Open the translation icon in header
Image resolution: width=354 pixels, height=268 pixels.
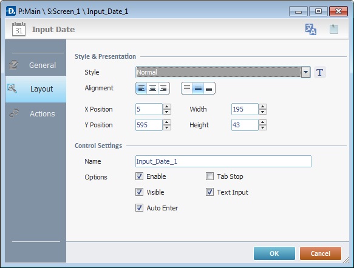[311, 29]
